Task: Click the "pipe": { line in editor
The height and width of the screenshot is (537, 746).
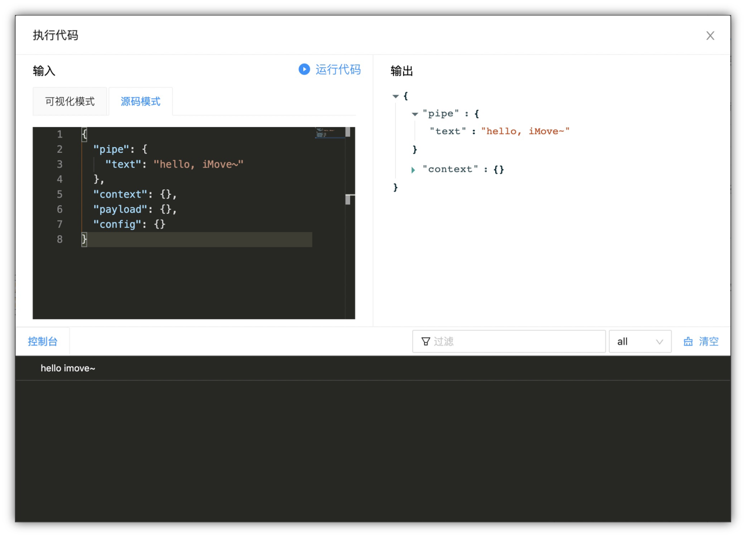Action: click(x=120, y=149)
